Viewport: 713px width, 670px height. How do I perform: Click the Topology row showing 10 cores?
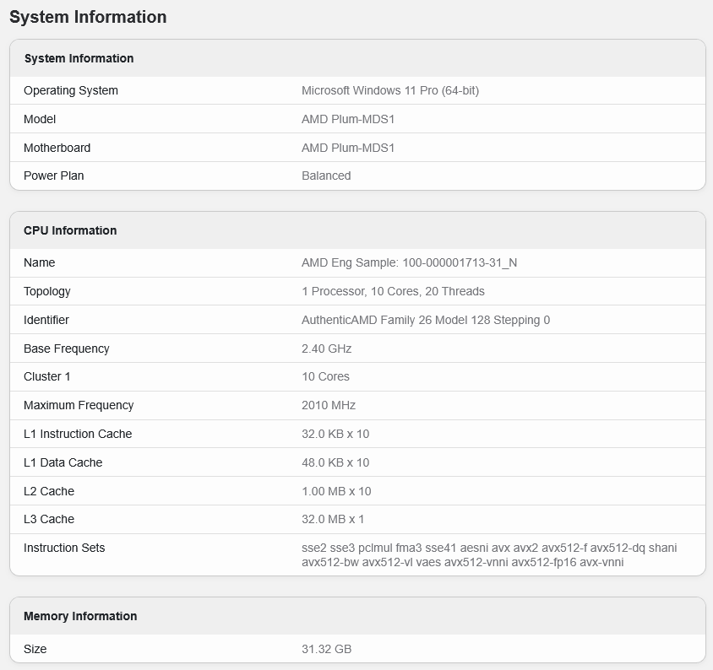[49, 291]
